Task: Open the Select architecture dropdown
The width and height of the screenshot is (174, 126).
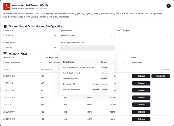Action: click(x=24, y=63)
